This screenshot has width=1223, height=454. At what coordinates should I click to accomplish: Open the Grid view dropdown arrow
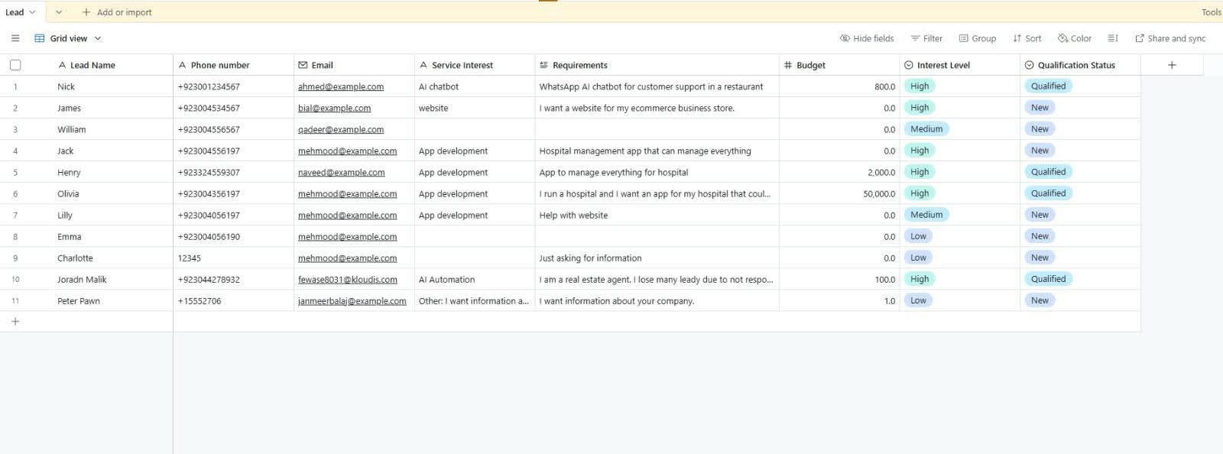click(x=98, y=38)
